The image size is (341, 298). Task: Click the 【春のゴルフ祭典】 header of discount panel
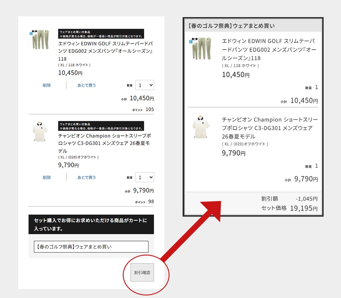(231, 26)
